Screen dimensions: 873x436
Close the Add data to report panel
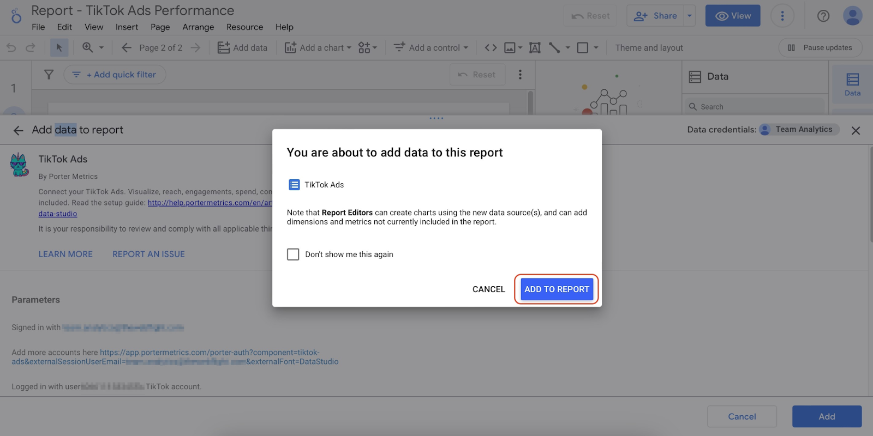point(856,130)
